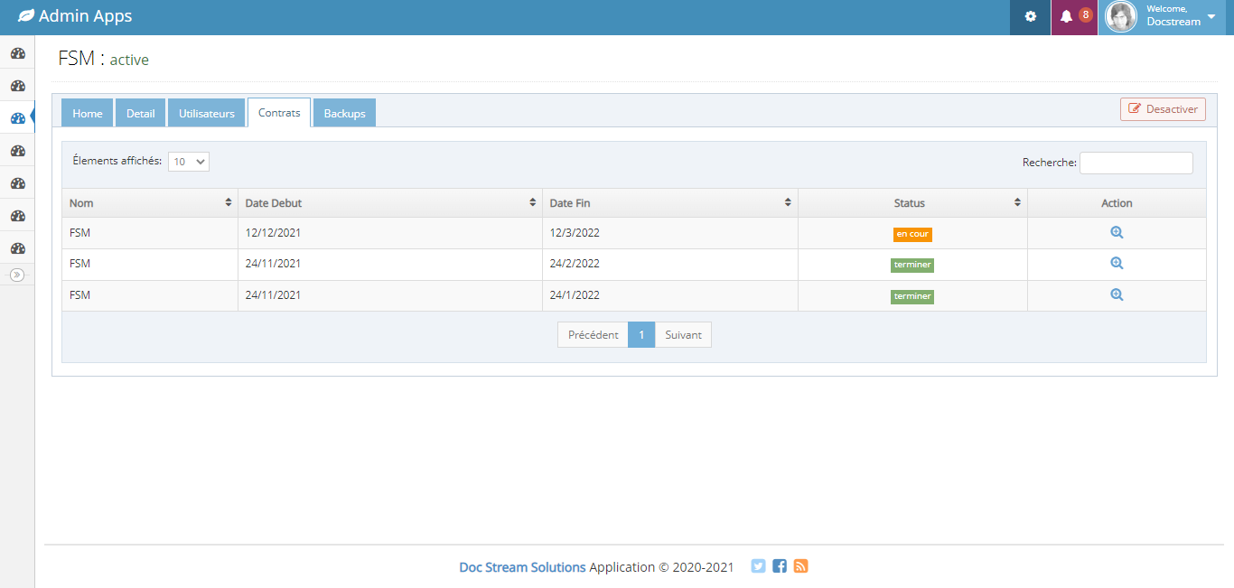Expand the Welcome Docstream user dropdown arrow
Screen dimensions: 1234x588
coord(1211,16)
